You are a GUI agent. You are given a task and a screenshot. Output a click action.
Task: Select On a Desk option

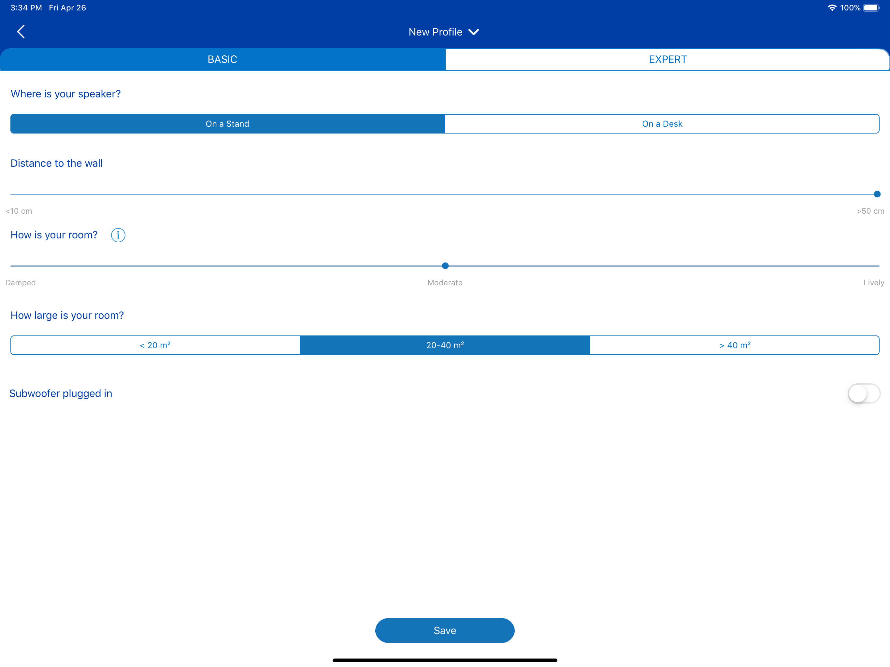(x=662, y=124)
